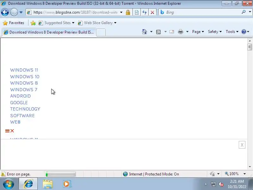This screenshot has height=190, width=253.
Task: Open the GOOGLE category link
Action: 19,103
